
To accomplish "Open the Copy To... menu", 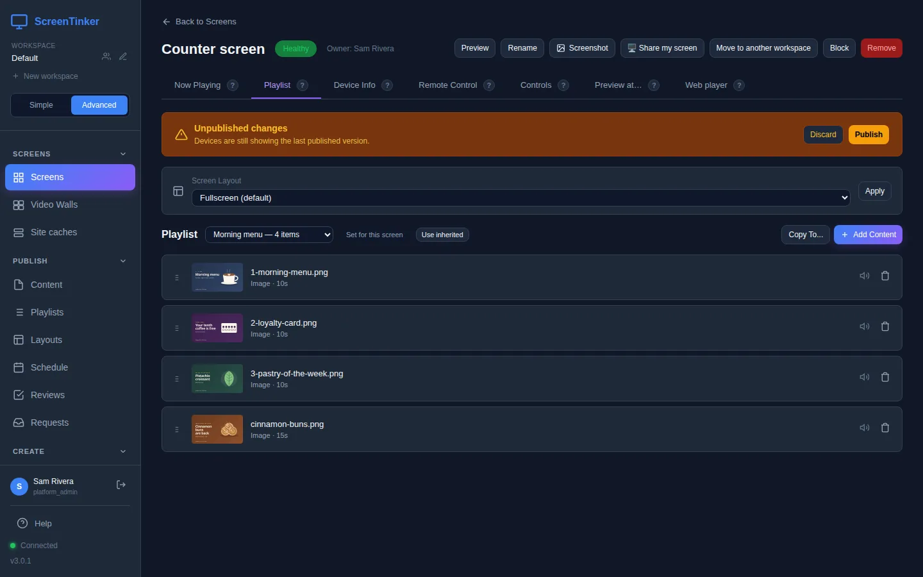I will pos(806,235).
